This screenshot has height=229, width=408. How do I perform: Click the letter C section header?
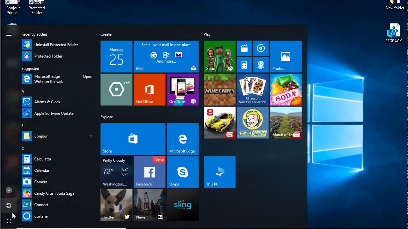[23, 149]
